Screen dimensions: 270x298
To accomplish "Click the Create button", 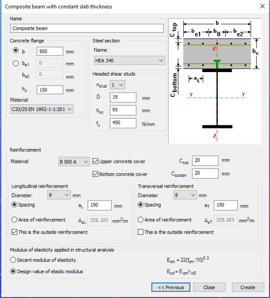I will point(248,287).
